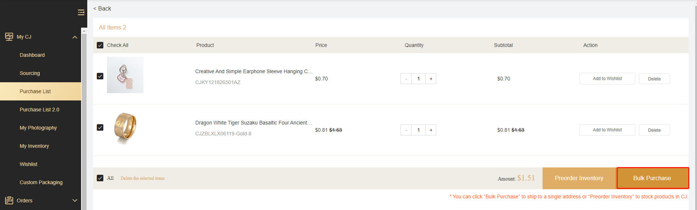Image resolution: width=697 pixels, height=210 pixels.
Task: Open the gold ring product thumbnail
Action: pyautogui.click(x=125, y=128)
